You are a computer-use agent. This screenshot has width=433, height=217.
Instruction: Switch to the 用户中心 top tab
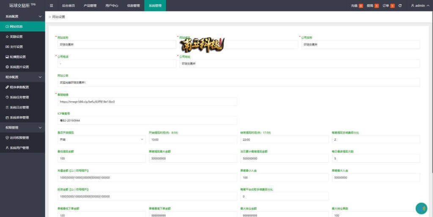[111, 5]
